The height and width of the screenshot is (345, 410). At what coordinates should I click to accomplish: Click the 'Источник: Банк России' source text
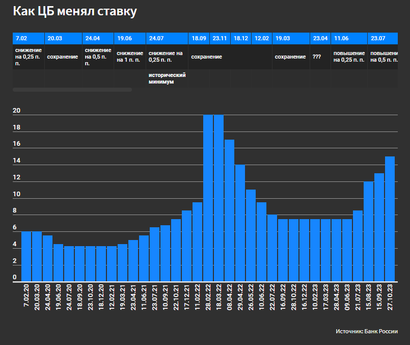pyautogui.click(x=366, y=331)
